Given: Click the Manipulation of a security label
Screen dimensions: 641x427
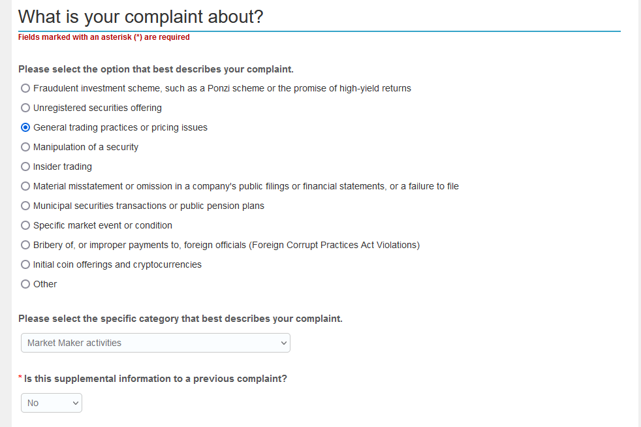Looking at the screenshot, I should click(86, 148).
